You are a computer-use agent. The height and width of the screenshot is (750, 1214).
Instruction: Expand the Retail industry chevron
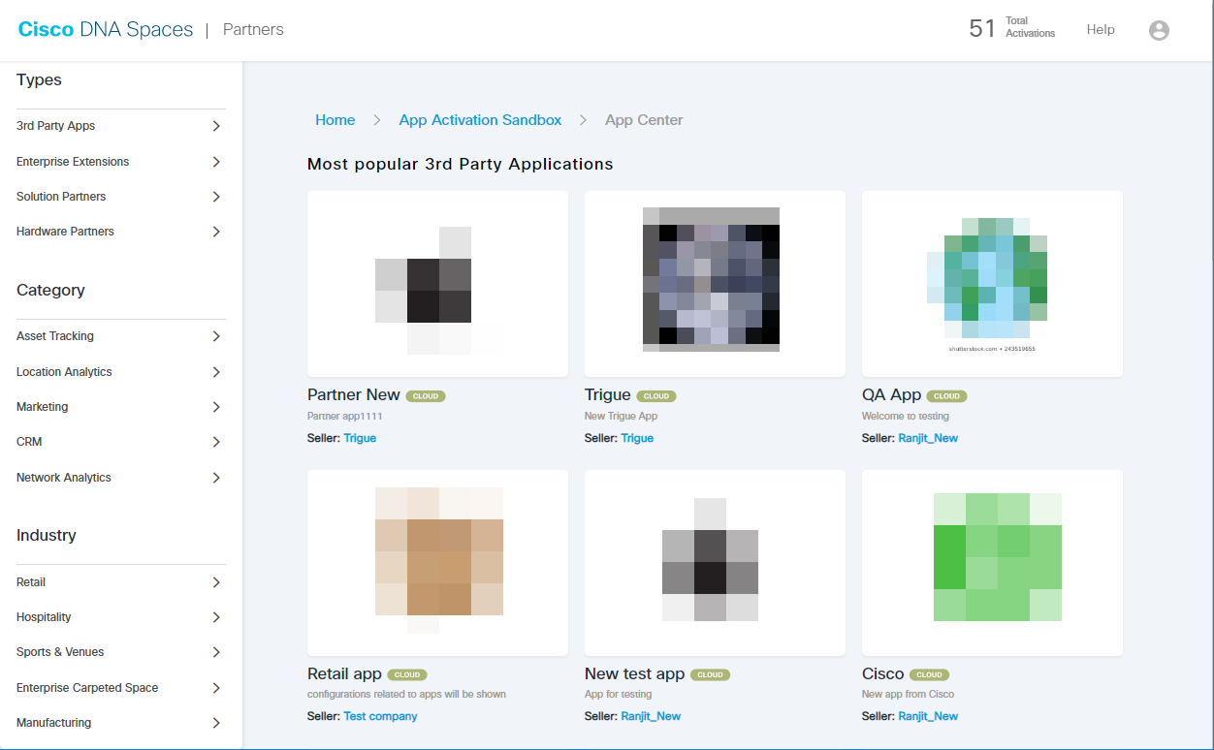[216, 582]
